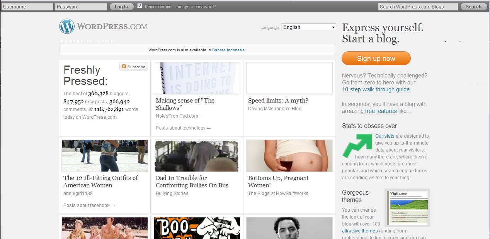Click NotesFromTed.com blog name
Screen dimensions: 490x239
tap(177, 116)
